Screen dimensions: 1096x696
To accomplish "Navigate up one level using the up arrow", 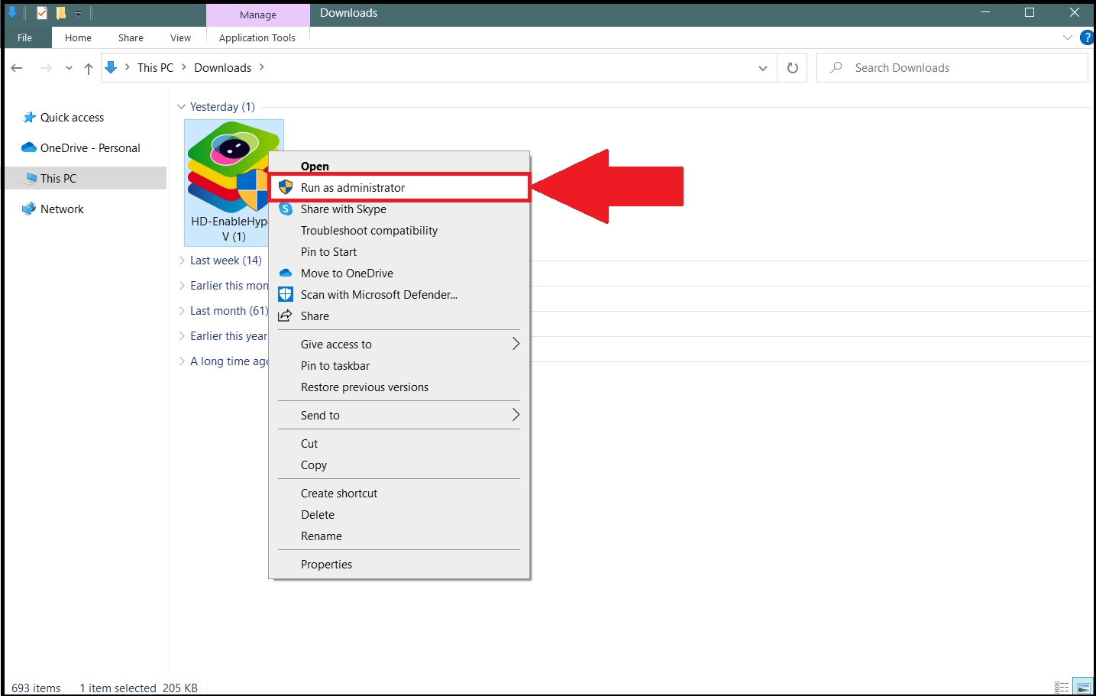I will (89, 67).
